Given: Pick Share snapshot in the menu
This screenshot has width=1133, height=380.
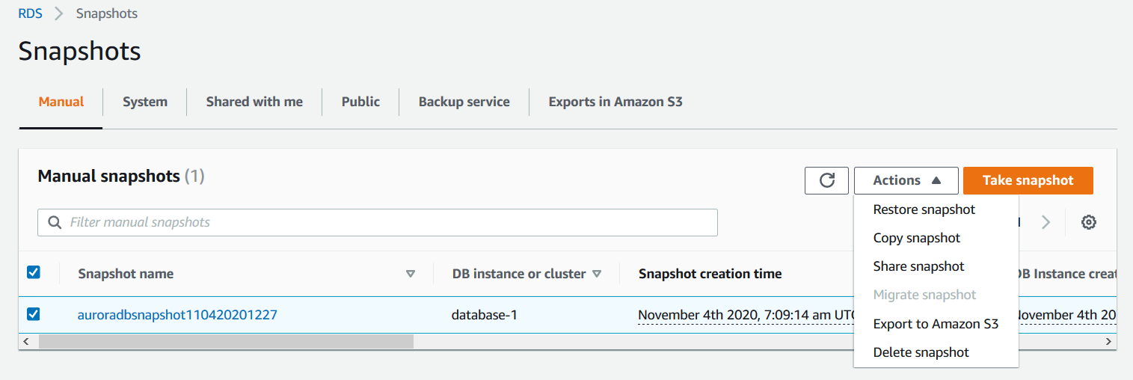Looking at the screenshot, I should pyautogui.click(x=918, y=266).
